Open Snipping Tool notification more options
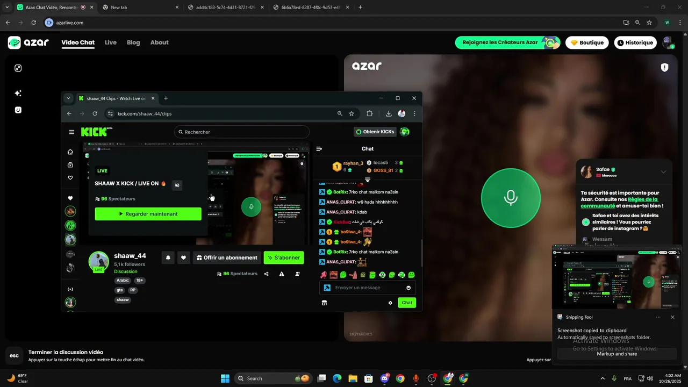The image size is (688, 387). click(x=658, y=317)
